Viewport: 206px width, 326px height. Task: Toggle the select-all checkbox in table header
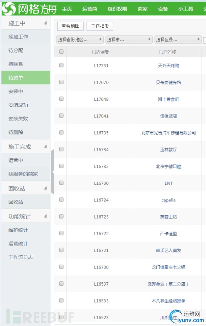pos(61,51)
